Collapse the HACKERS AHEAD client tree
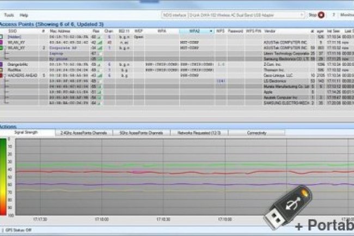Image resolution: width=354 pixels, height=236 pixels. pyautogui.click(x=5, y=76)
